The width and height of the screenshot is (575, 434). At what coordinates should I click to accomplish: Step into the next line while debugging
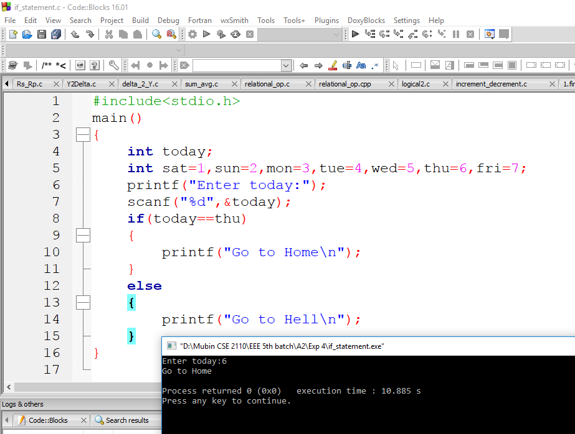[x=398, y=35]
